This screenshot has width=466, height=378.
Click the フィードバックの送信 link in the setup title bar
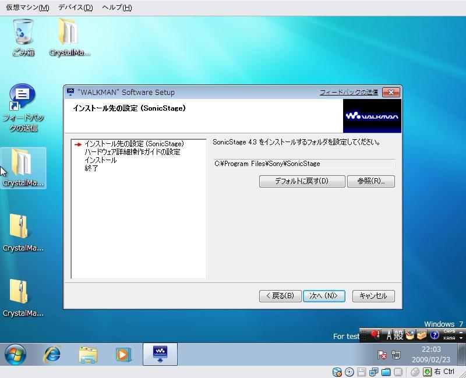pos(348,93)
